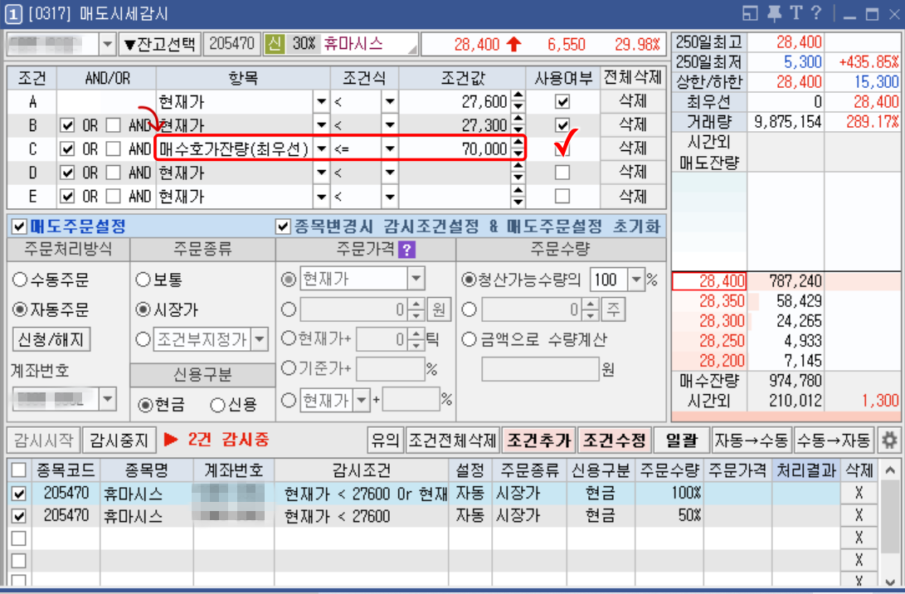Delete 휴마시스 50% row via X
Screen dimensions: 905x594
tap(859, 515)
